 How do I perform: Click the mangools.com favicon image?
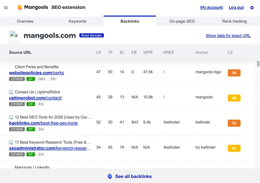pos(14,35)
